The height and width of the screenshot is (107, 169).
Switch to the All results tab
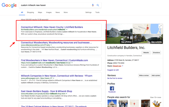pos(22,12)
